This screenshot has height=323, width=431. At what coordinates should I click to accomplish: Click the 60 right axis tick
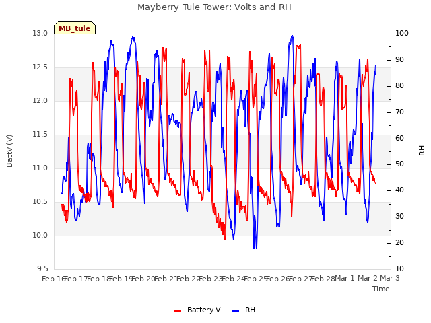point(399,138)
